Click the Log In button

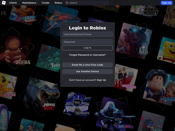tap(87, 48)
